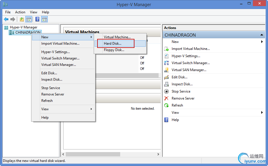The width and height of the screenshot is (268, 166).
Task: Toggle the Show/Hide Console Tree toolbar icon
Action: click(29, 19)
